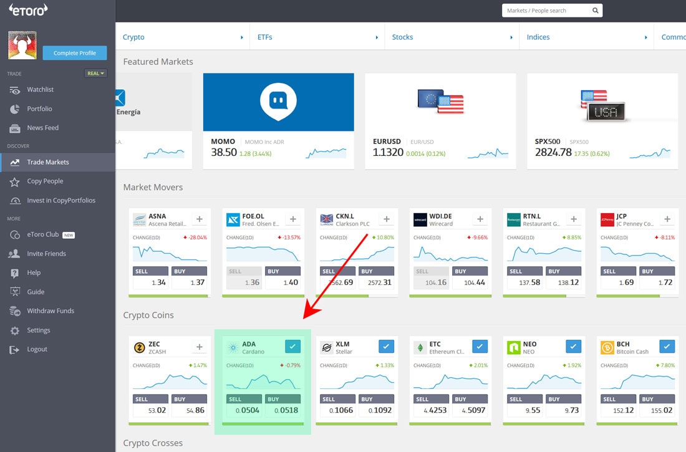Uncheck ADA Cardano watchlist checkbox
The image size is (686, 452).
click(x=292, y=347)
